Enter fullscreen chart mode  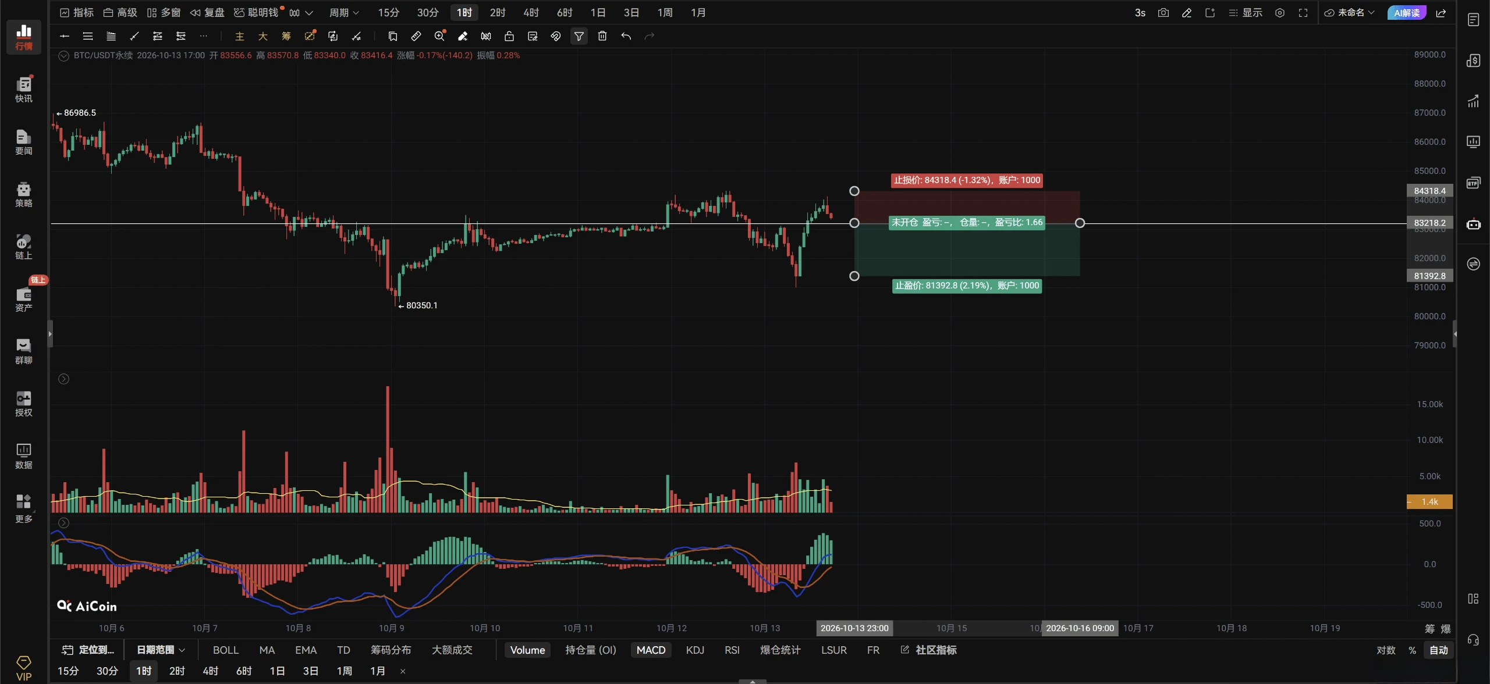[1303, 13]
